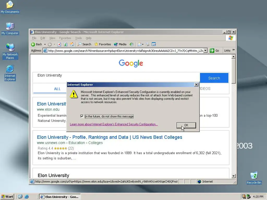Click the Forward arrow toolbar icon
The image size is (267, 200).
[50, 44]
